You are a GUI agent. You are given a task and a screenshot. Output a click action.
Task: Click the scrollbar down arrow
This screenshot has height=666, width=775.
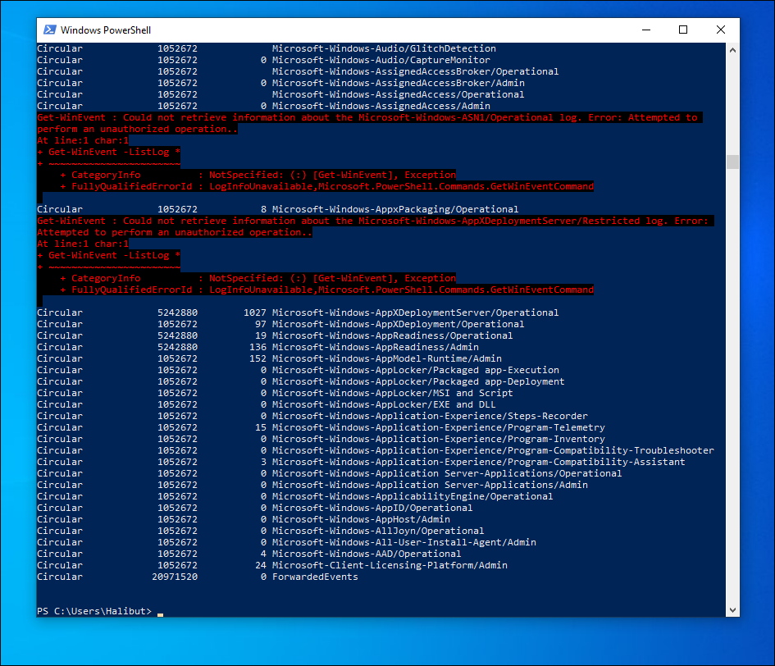[732, 610]
